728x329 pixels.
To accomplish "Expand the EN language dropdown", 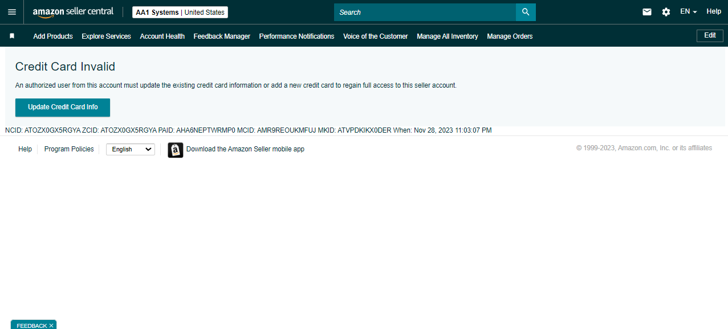I will (x=689, y=11).
